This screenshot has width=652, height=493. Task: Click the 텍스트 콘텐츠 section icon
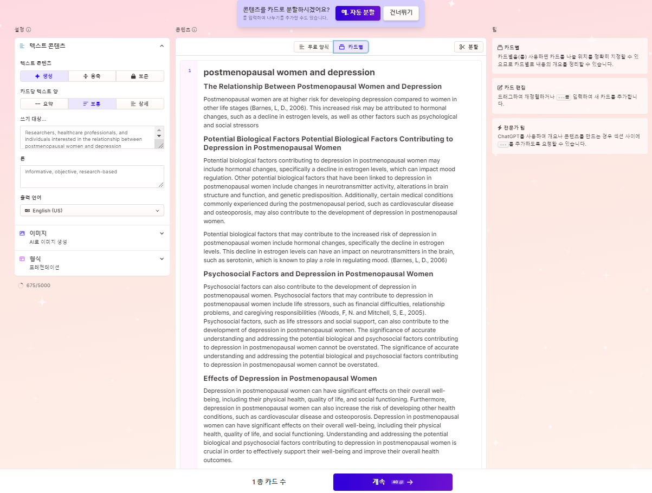pos(22,46)
